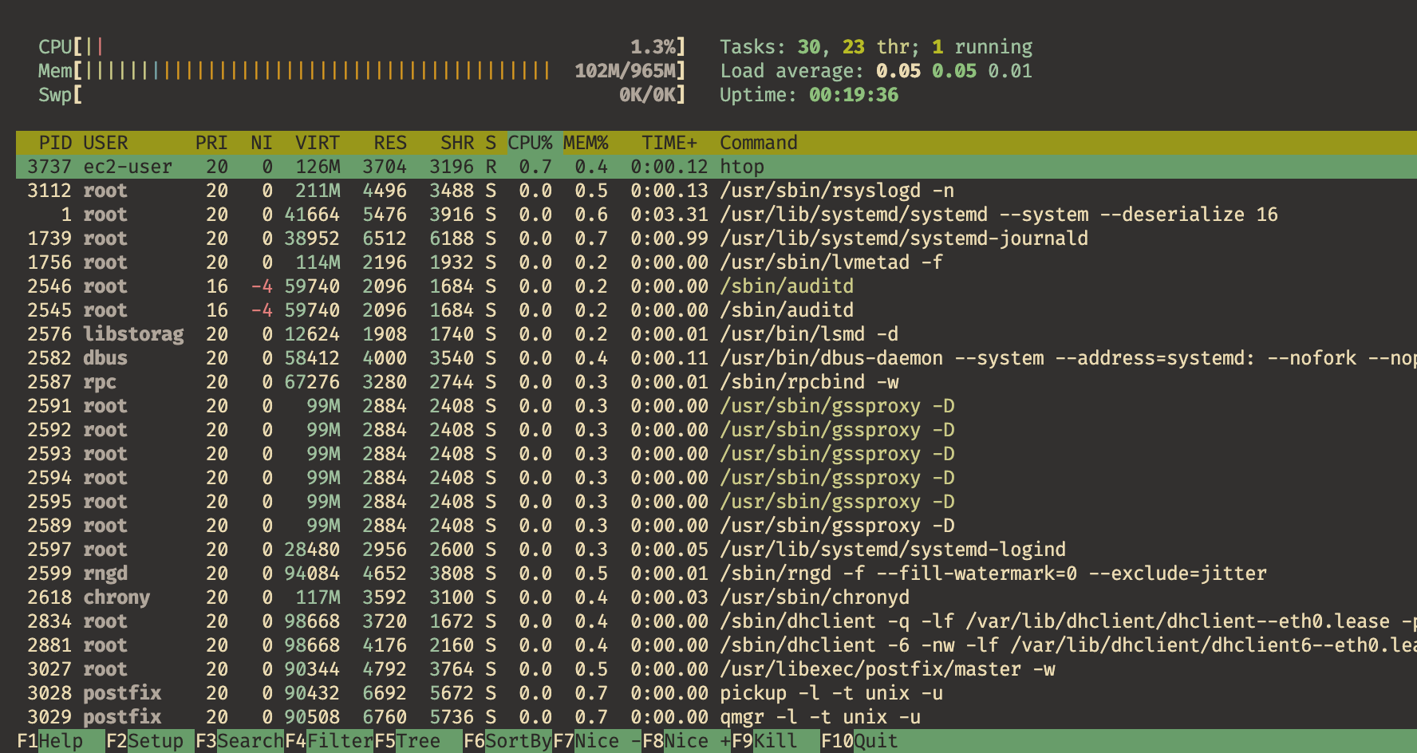
Task: Click the highlighted CPU% column header
Action: pyautogui.click(x=530, y=143)
